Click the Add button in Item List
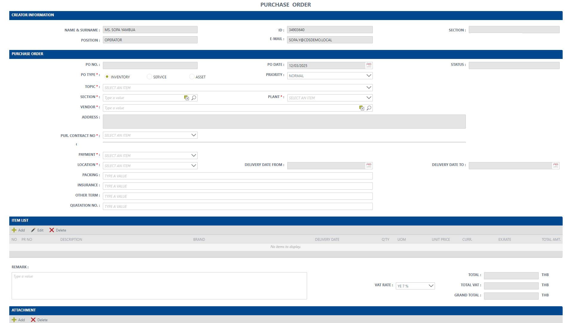 (x=18, y=230)
